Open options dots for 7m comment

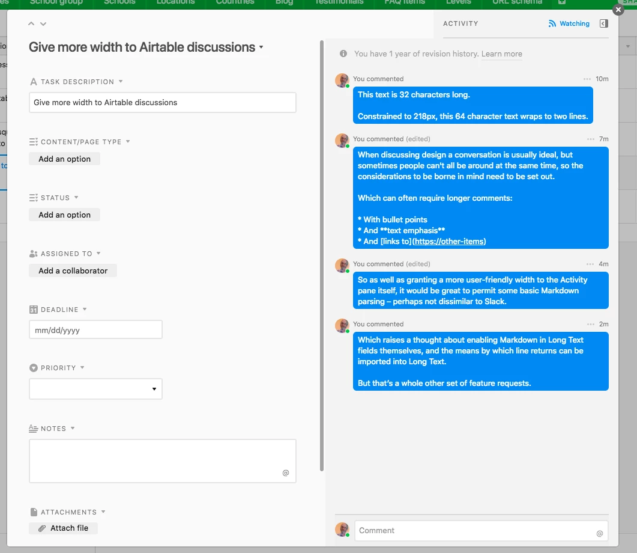point(590,139)
